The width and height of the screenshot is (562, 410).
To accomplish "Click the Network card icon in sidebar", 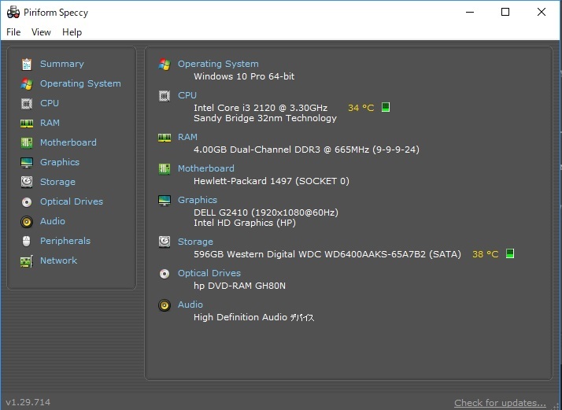I will coord(27,261).
